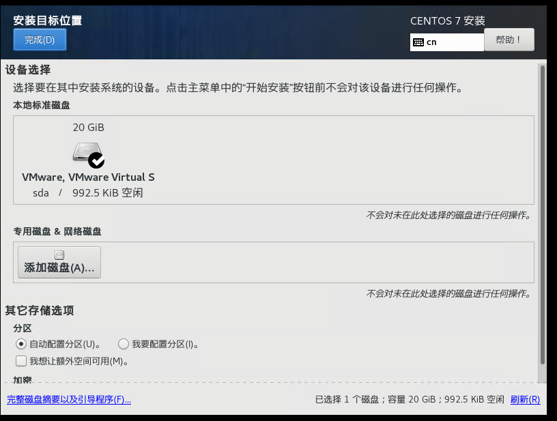The height and width of the screenshot is (421, 557).
Task: Click the 其它存储选项 heading
Action: (x=40, y=310)
